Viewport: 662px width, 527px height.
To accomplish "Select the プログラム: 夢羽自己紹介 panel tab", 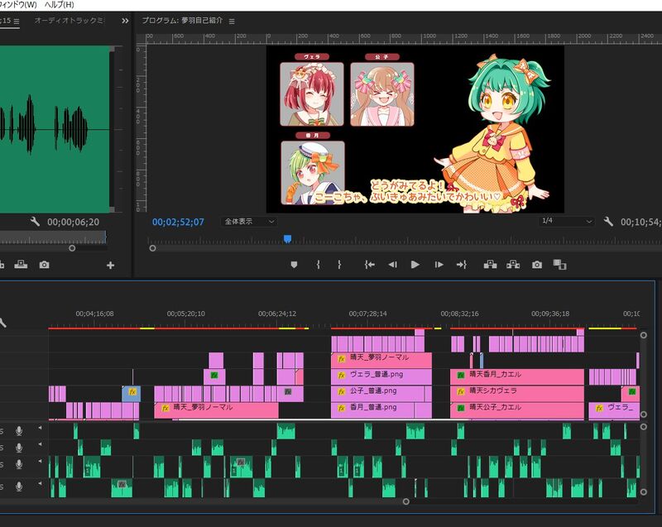I will [x=182, y=20].
